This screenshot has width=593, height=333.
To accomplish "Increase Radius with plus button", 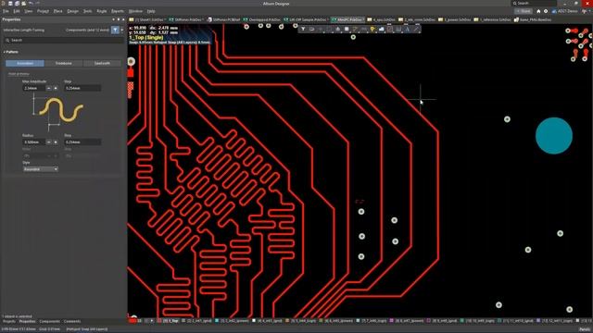I will [x=56, y=142].
